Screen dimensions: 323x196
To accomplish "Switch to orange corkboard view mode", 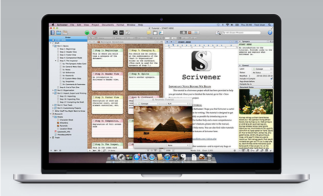I will tap(190, 33).
